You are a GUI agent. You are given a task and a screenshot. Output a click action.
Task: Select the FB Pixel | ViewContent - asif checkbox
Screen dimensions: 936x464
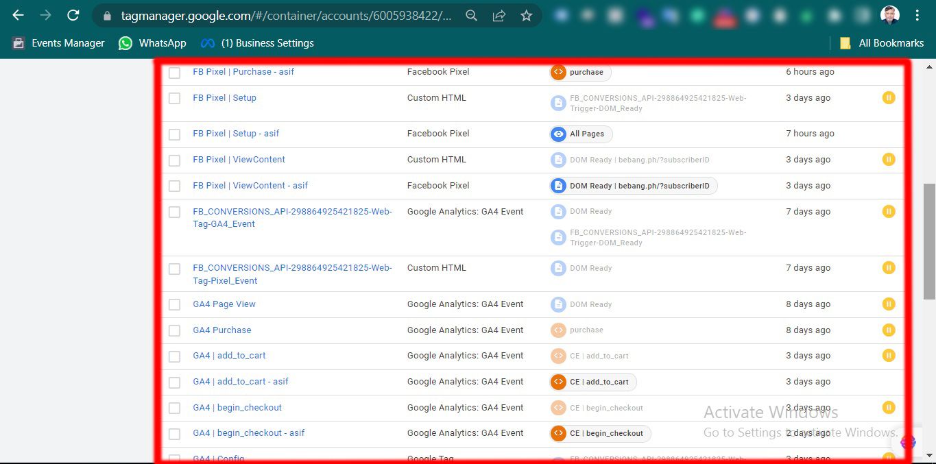[x=174, y=186]
